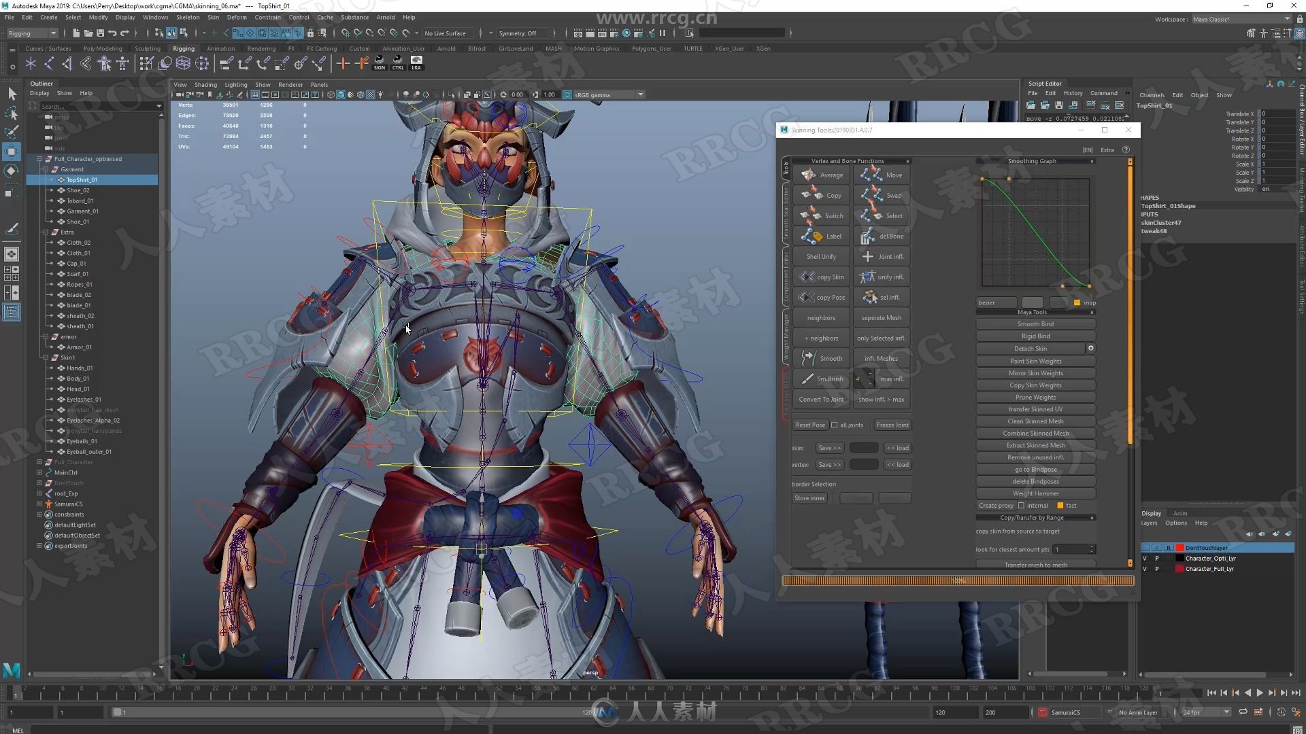Expand the MainCtrl node in Outliner
The height and width of the screenshot is (734, 1306).
tap(39, 472)
